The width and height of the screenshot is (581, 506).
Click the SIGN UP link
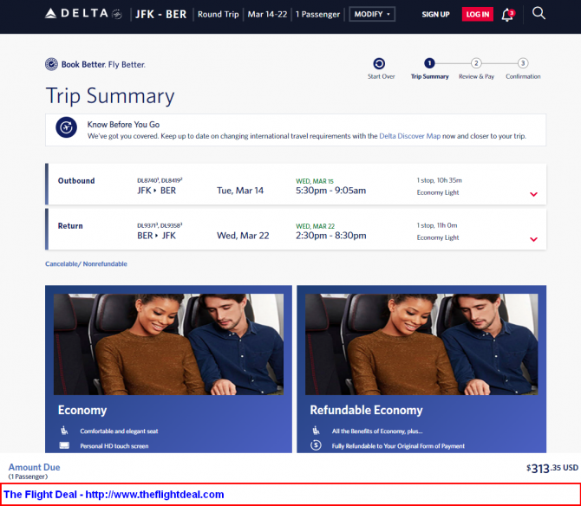click(435, 15)
